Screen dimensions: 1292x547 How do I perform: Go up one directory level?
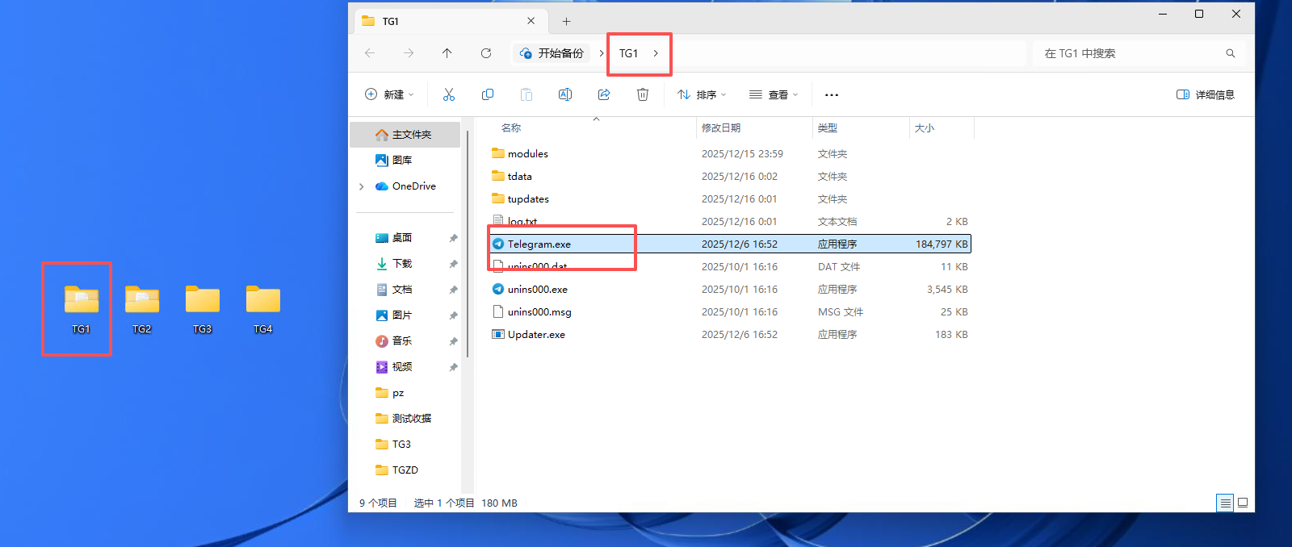tap(447, 53)
